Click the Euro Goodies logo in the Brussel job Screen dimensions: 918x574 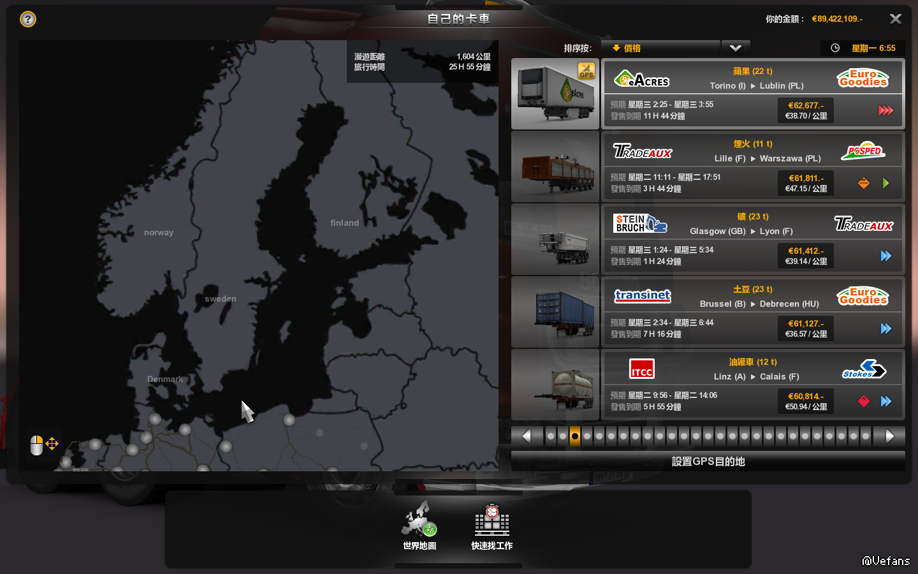pyautogui.click(x=863, y=297)
